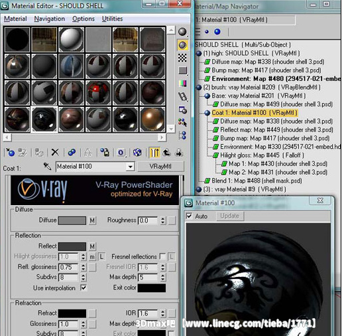
Task: Click Go to Parent icon
Action: pos(166,153)
